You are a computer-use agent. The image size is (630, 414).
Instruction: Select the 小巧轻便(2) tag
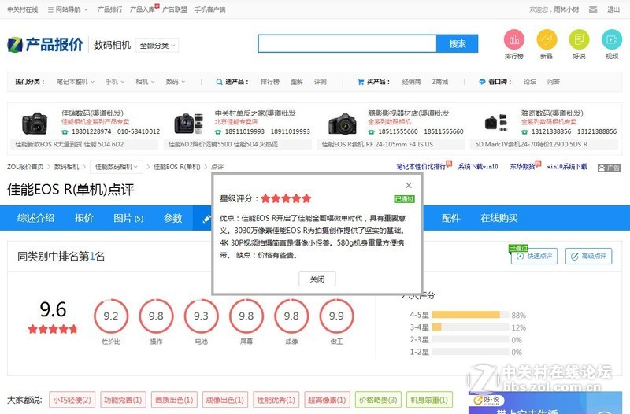pos(72,400)
